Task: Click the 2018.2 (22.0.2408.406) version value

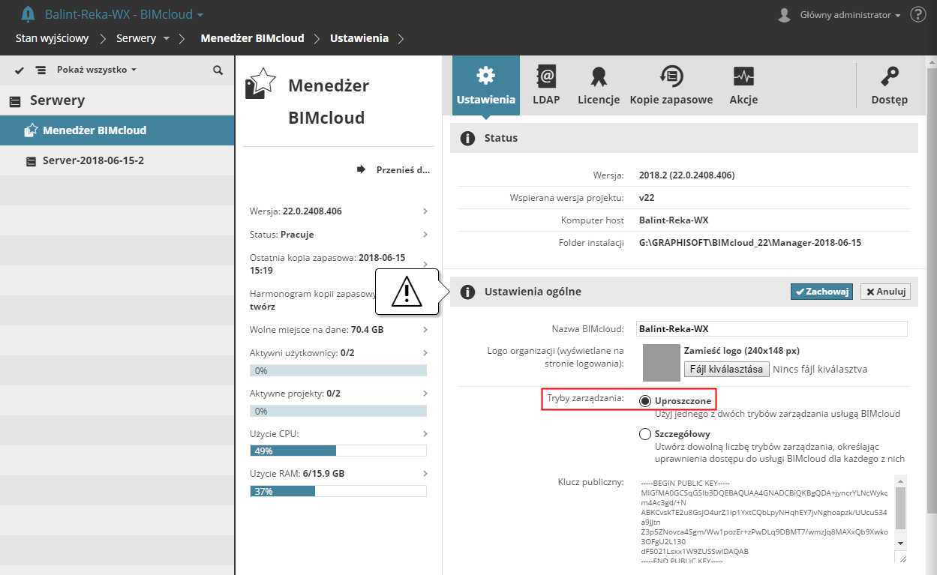Action: click(686, 175)
